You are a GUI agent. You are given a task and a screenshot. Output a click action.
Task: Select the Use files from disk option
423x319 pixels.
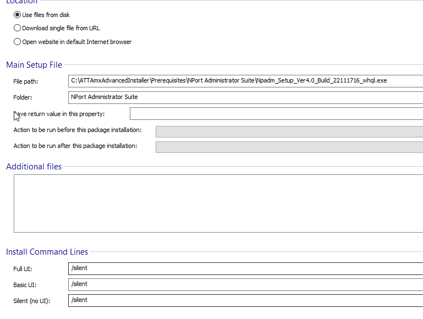[x=17, y=15]
